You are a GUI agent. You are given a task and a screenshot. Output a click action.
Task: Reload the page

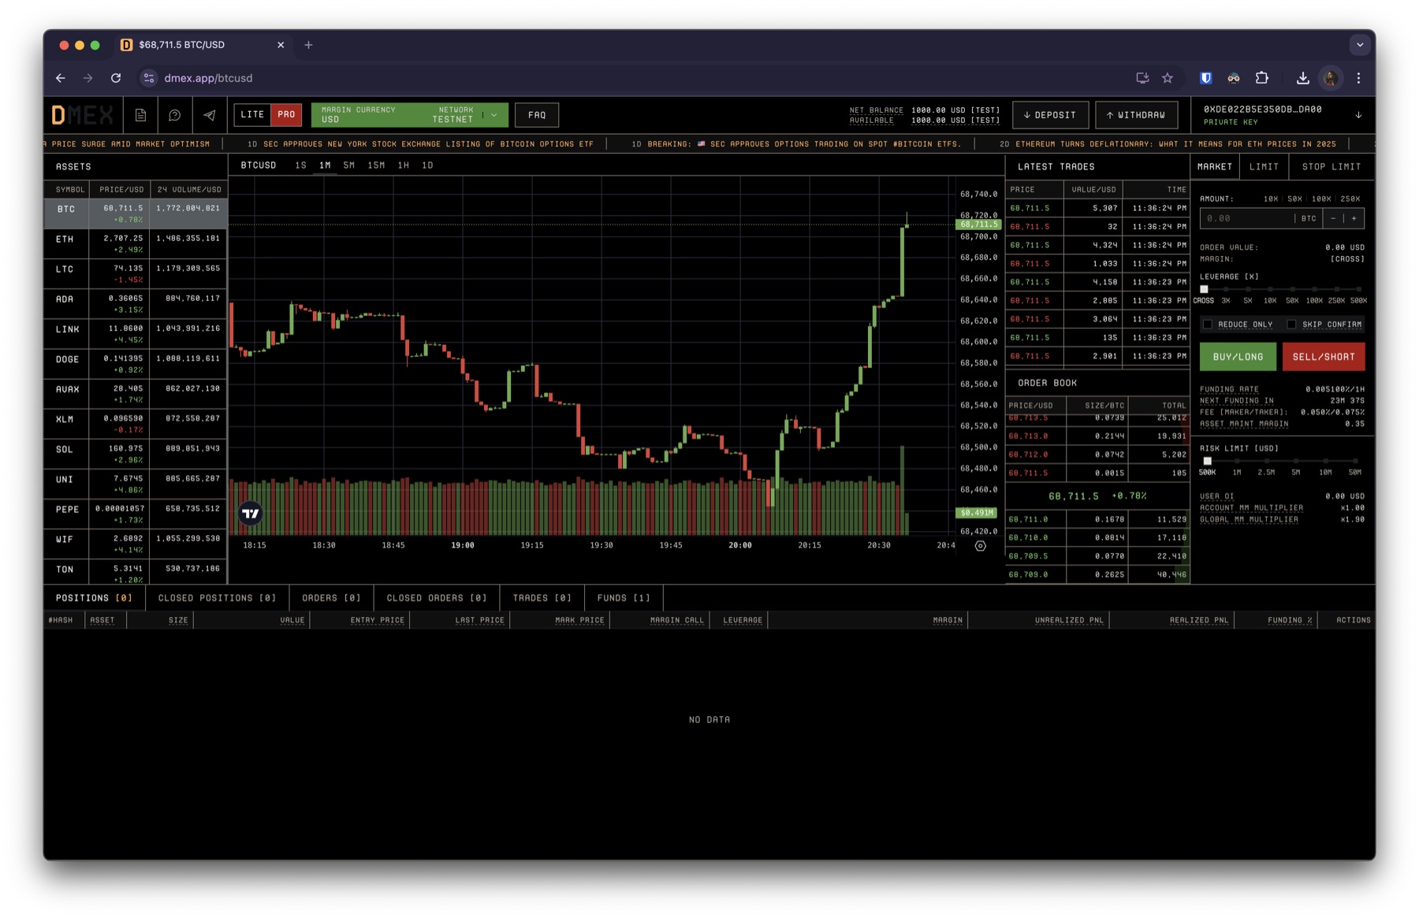click(116, 78)
